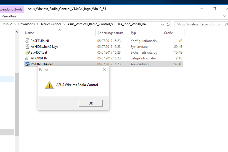Click the warning icon in the Fehler dialog

click(49, 85)
